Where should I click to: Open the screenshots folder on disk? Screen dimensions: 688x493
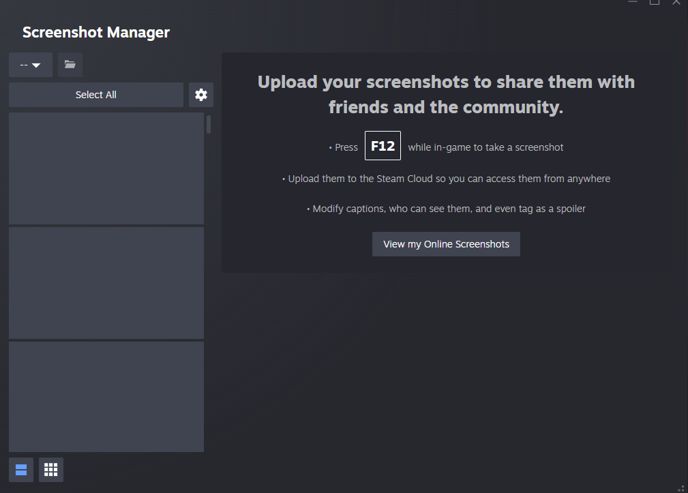[70, 65]
